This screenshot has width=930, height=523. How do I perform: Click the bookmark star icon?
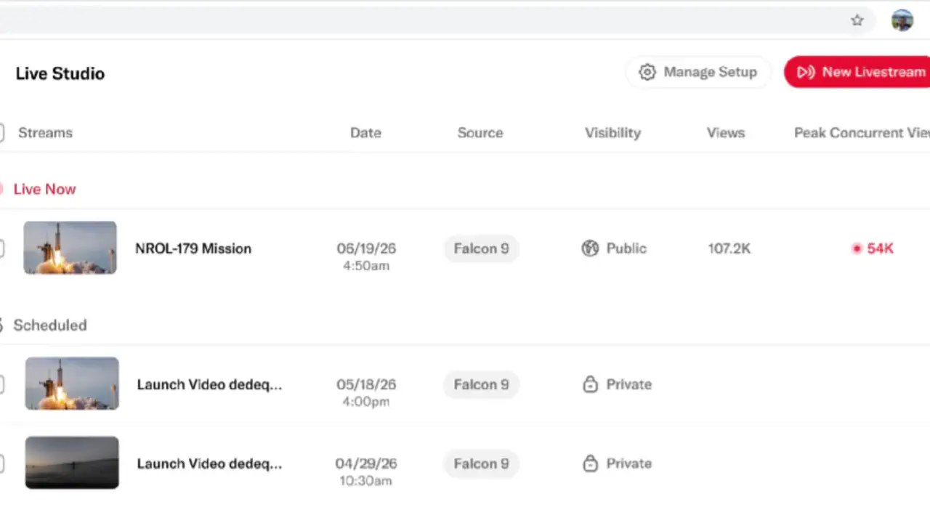tap(857, 20)
